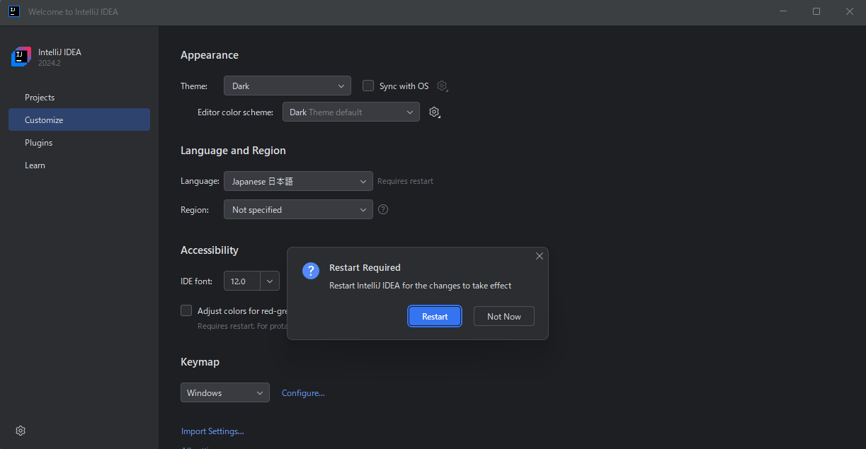Viewport: 866px width, 449px height.
Task: Open Sync with OS gear settings
Action: pyautogui.click(x=443, y=86)
